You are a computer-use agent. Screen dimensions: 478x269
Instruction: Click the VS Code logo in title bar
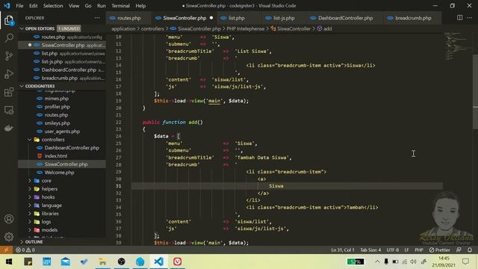[7, 5]
